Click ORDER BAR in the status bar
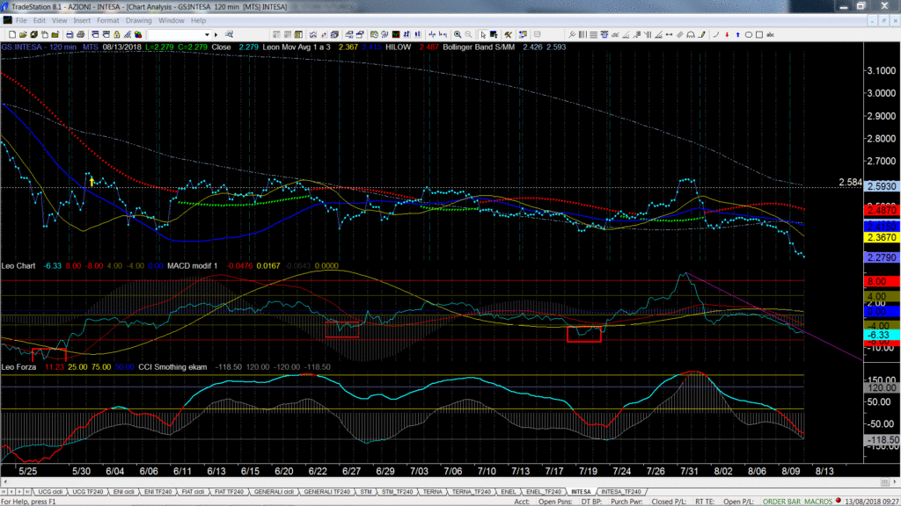Screen dimensions: 901x506 781,502
